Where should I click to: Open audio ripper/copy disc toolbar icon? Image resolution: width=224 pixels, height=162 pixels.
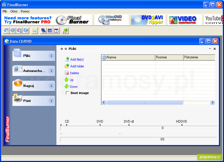click(26, 31)
